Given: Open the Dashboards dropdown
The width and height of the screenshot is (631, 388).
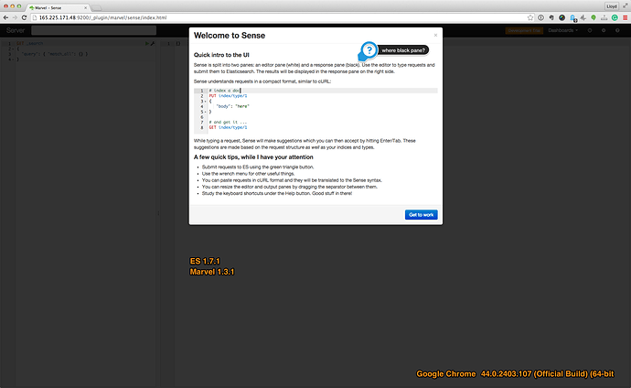Looking at the screenshot, I should tap(563, 30).
